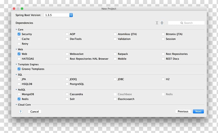Image resolution: width=218 pixels, height=133 pixels.
Task: Uncheck Groovy Templates
Action: 19,69
